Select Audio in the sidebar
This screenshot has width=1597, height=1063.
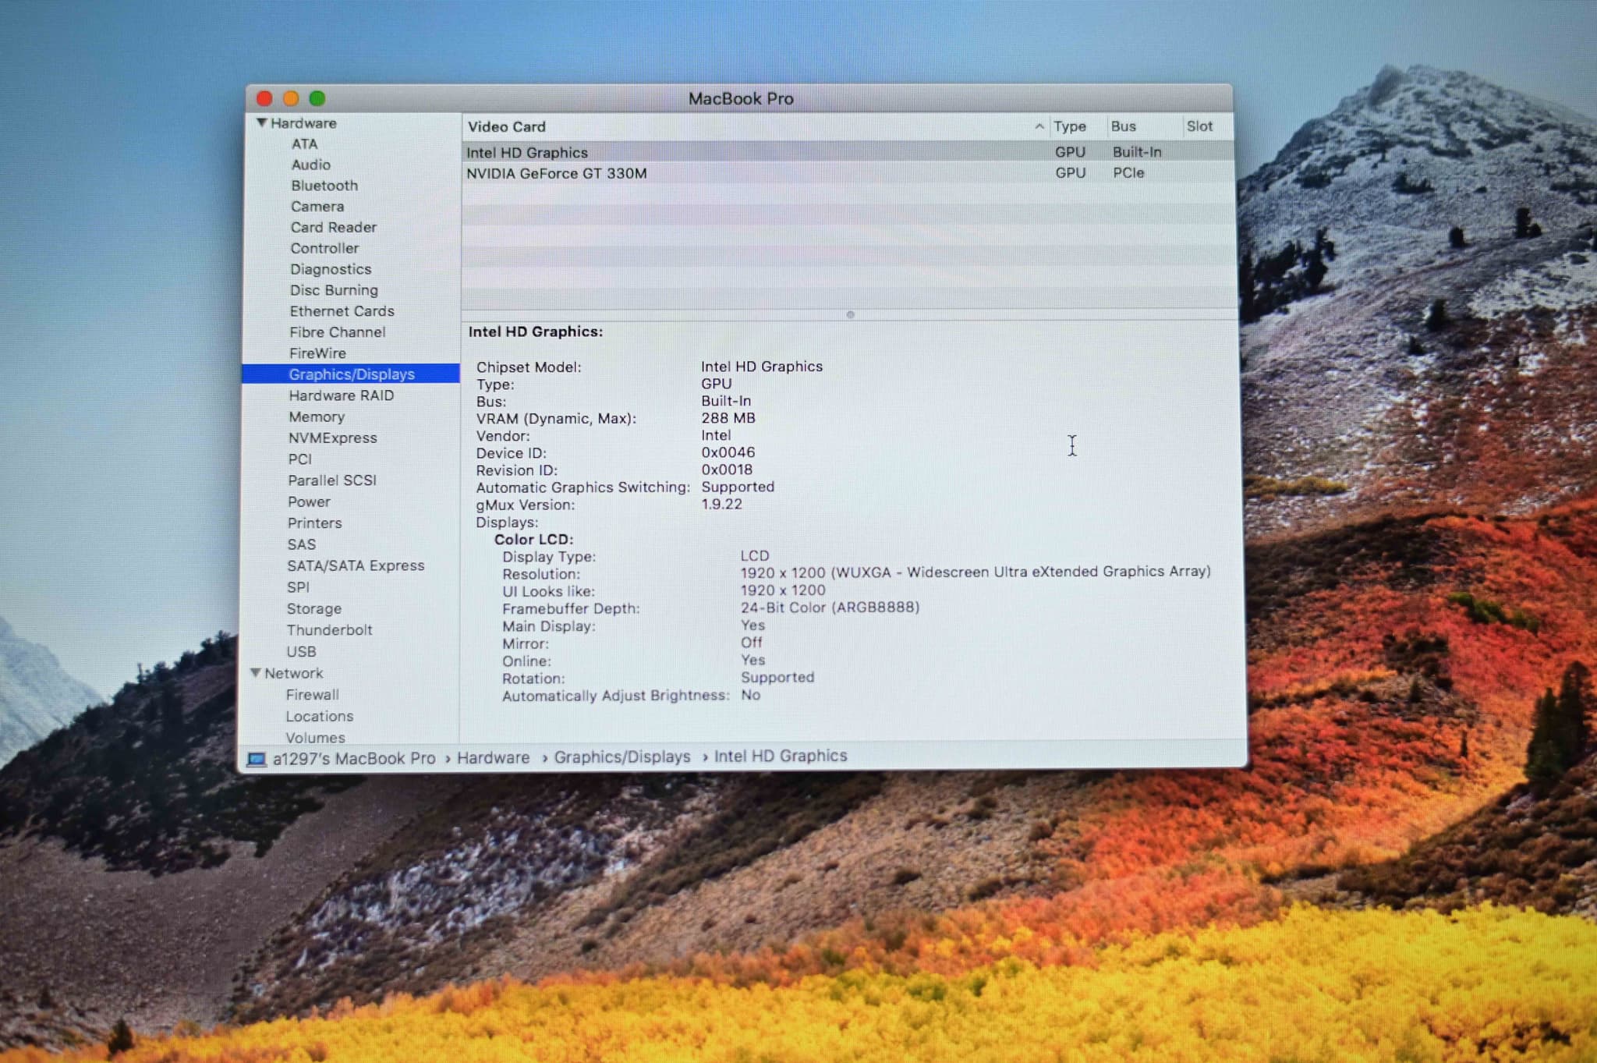coord(310,165)
